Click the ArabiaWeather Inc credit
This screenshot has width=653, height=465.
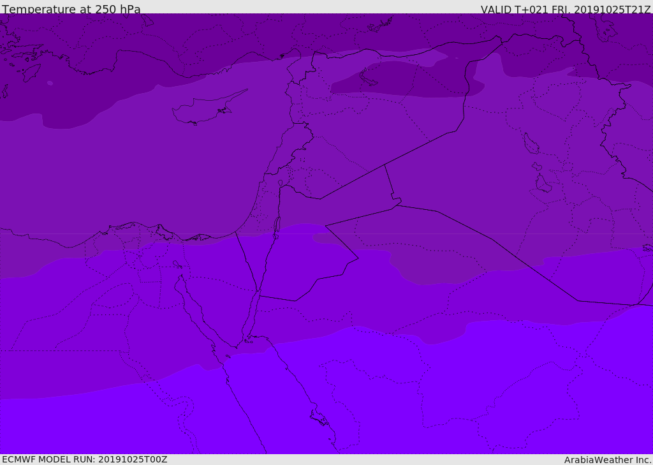pos(607,460)
